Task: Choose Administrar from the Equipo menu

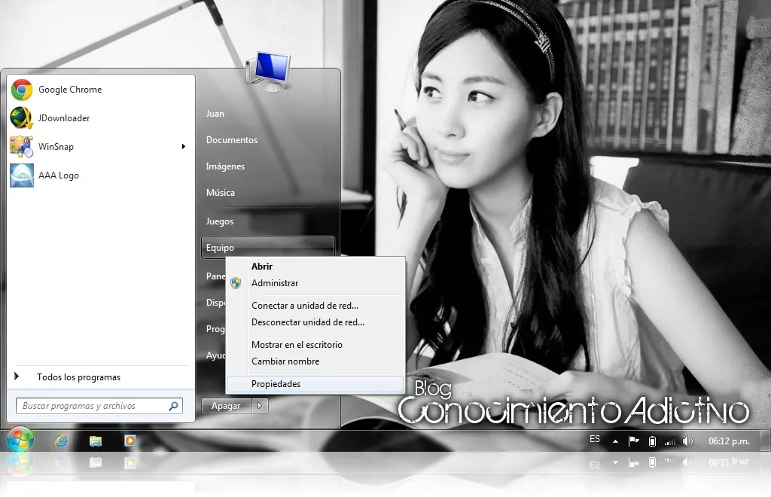Action: click(x=276, y=283)
